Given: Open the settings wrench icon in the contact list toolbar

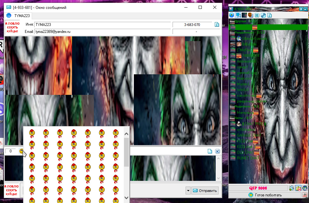Looking at the screenshot, I should point(263,15).
